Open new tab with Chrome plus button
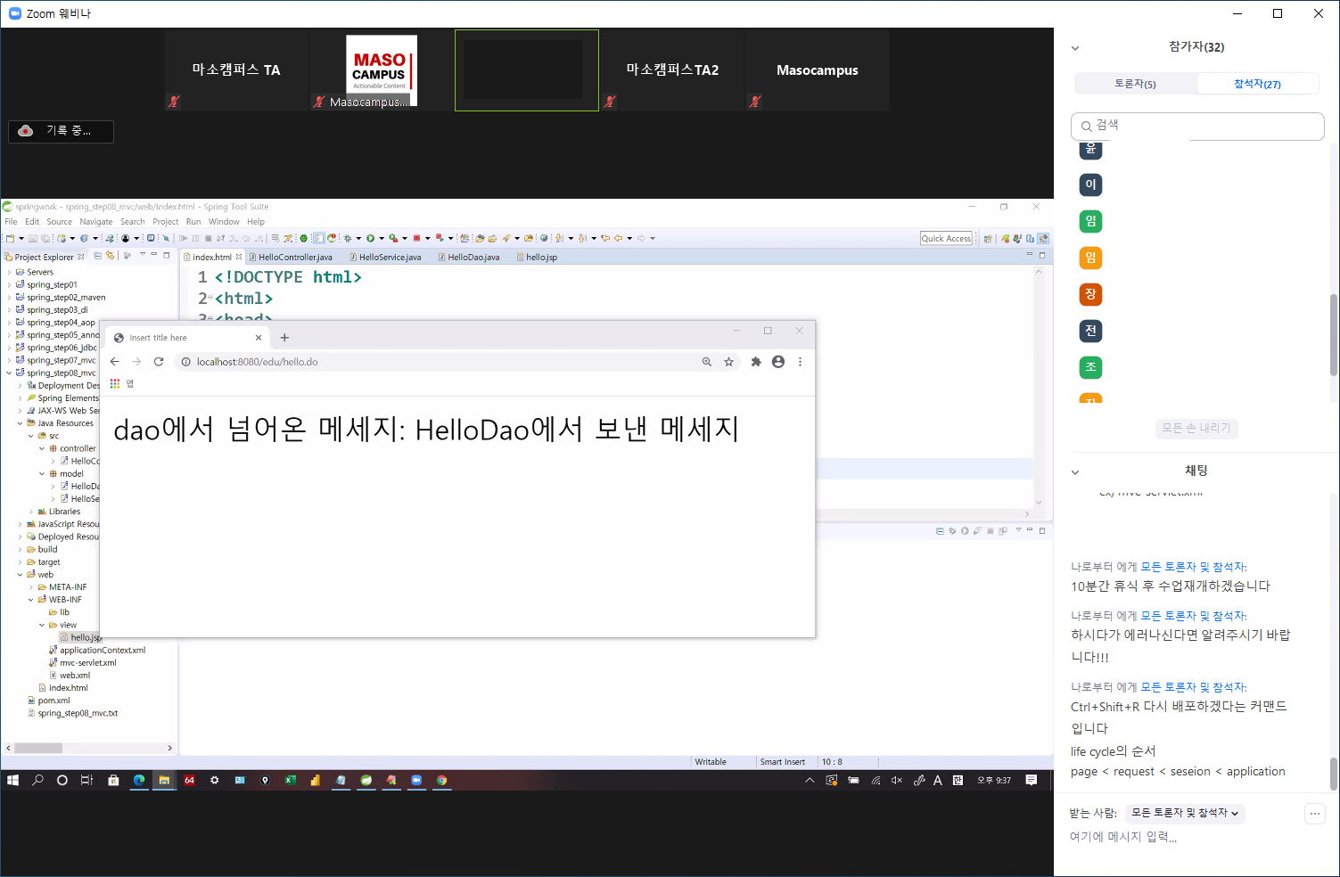Screen dimensions: 1340x877 284,338
